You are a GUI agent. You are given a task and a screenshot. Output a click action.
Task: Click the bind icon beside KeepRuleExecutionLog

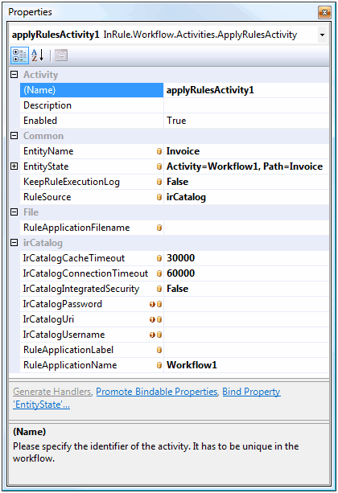[x=159, y=182]
